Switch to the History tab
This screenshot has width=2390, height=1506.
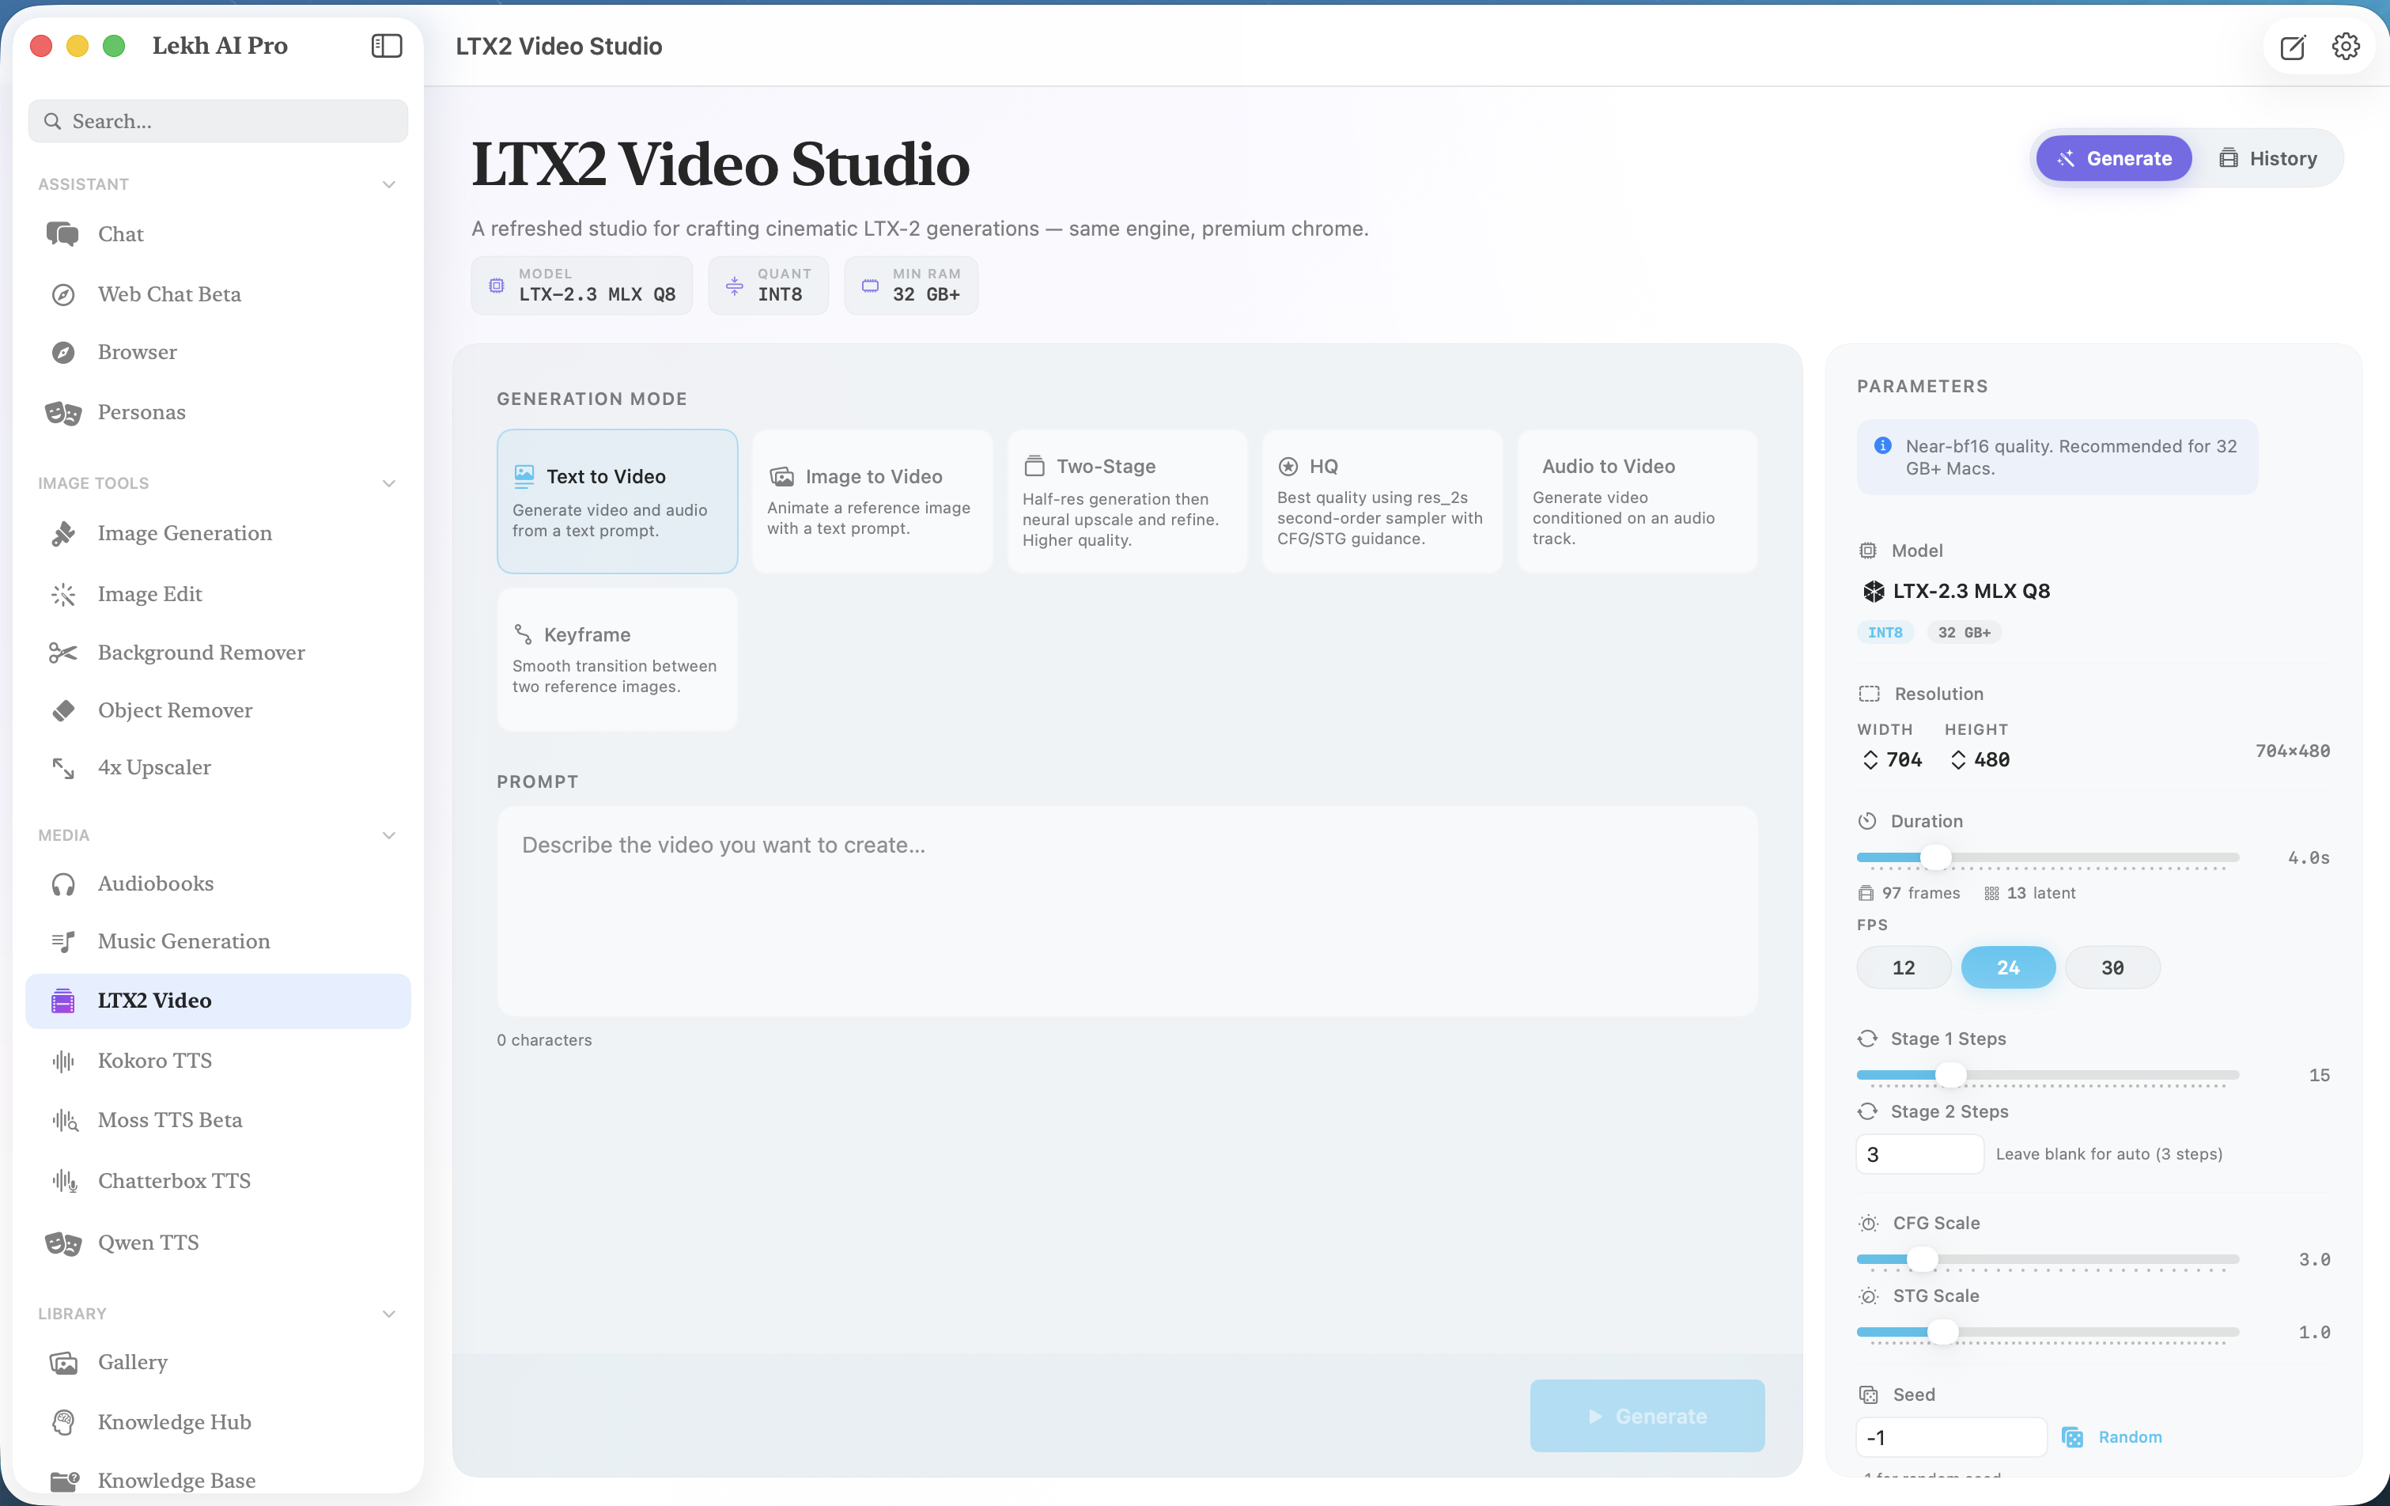pyautogui.click(x=2269, y=159)
